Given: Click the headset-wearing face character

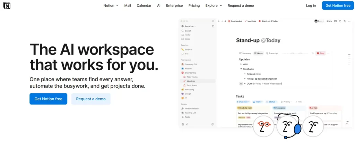Looking at the screenshot, I should (288, 126).
